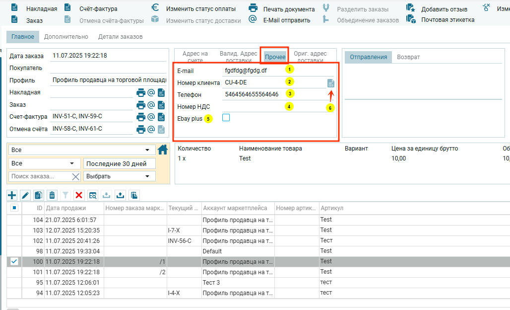Click the home icon beside filter dropdown
The height and width of the screenshot is (310, 510).
[162, 150]
